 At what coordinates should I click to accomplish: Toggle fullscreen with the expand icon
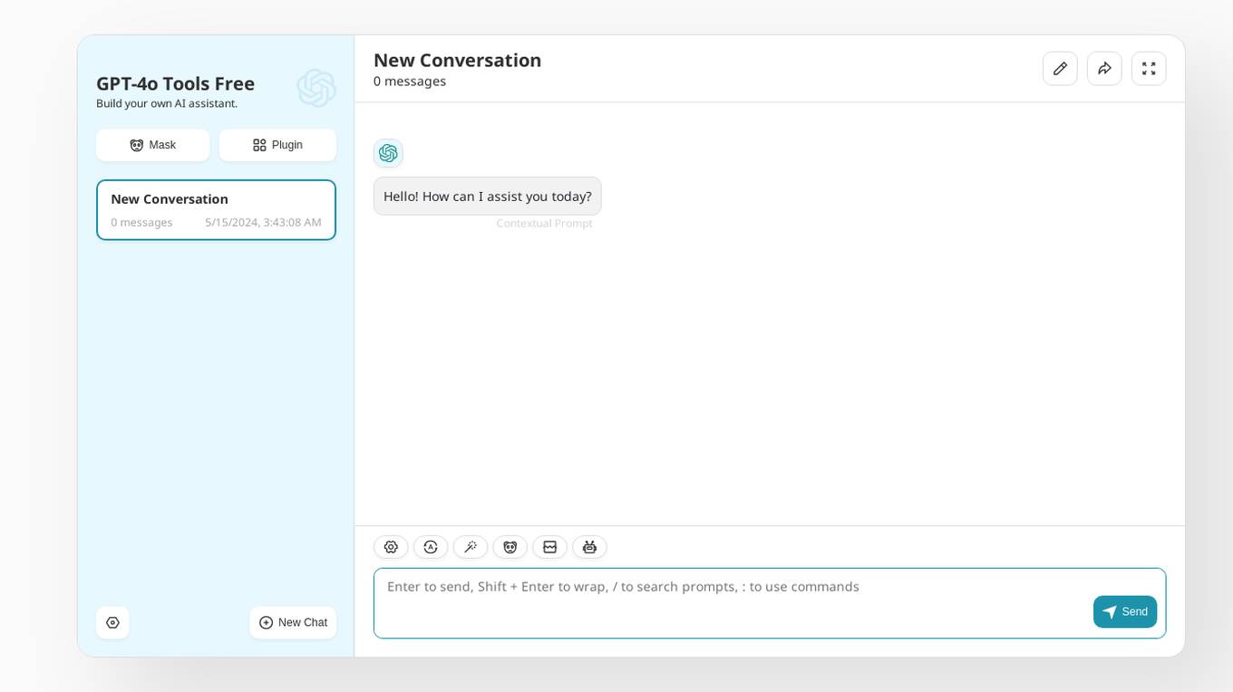point(1149,69)
